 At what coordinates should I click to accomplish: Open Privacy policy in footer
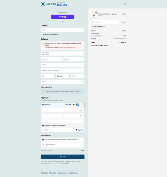[x=53, y=173]
